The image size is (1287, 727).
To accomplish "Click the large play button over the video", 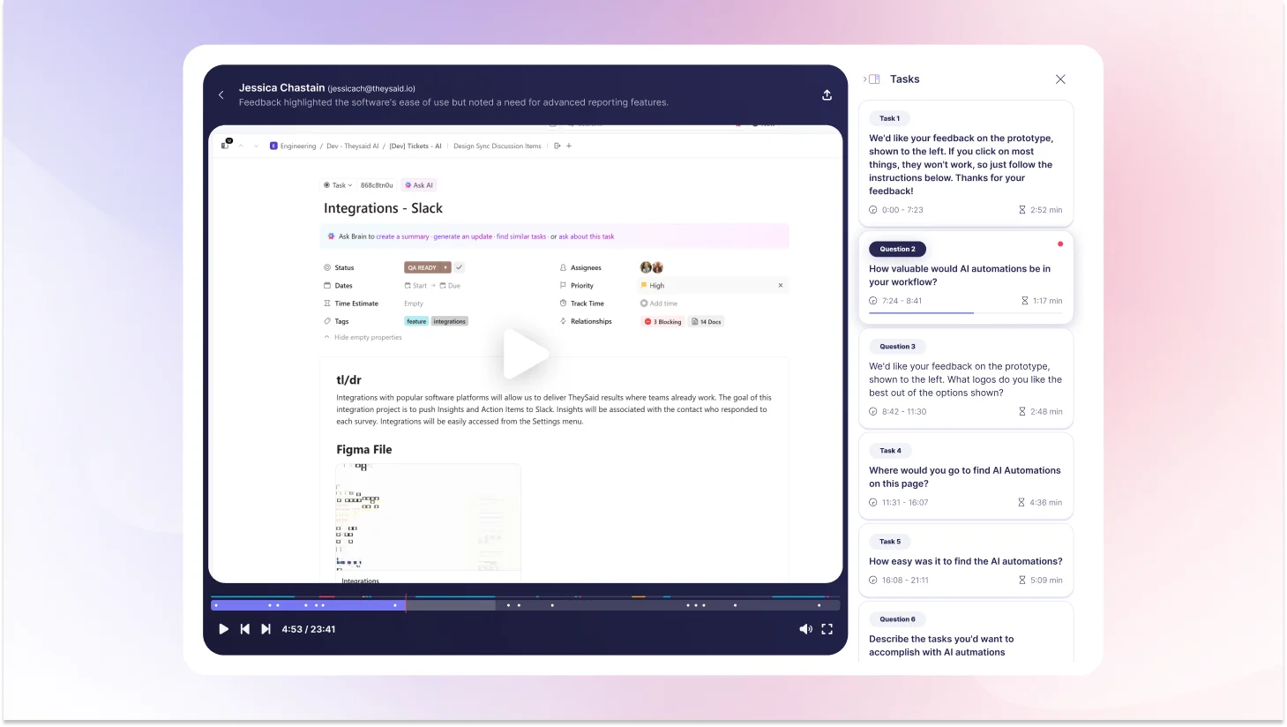I will [526, 355].
